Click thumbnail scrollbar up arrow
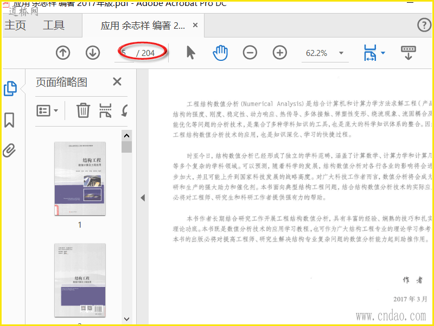This screenshot has width=434, height=326. click(126, 135)
